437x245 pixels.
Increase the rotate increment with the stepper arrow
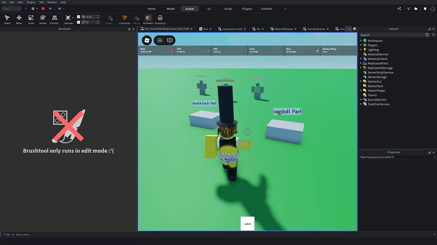tap(98, 21)
